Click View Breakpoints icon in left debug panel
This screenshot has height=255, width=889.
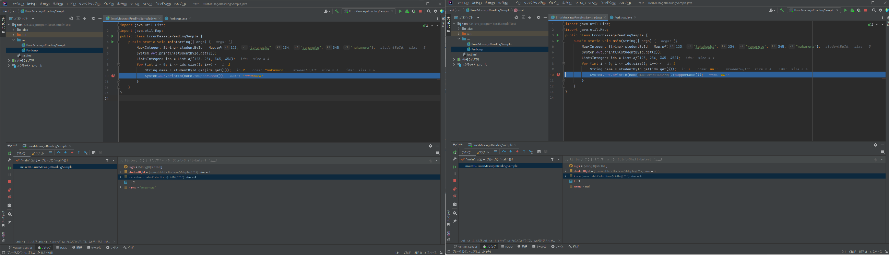tap(10, 190)
